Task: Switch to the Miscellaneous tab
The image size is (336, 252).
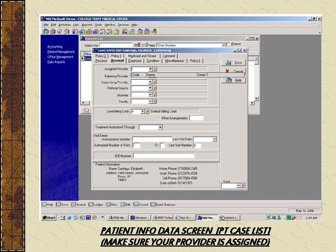Action: (x=175, y=61)
